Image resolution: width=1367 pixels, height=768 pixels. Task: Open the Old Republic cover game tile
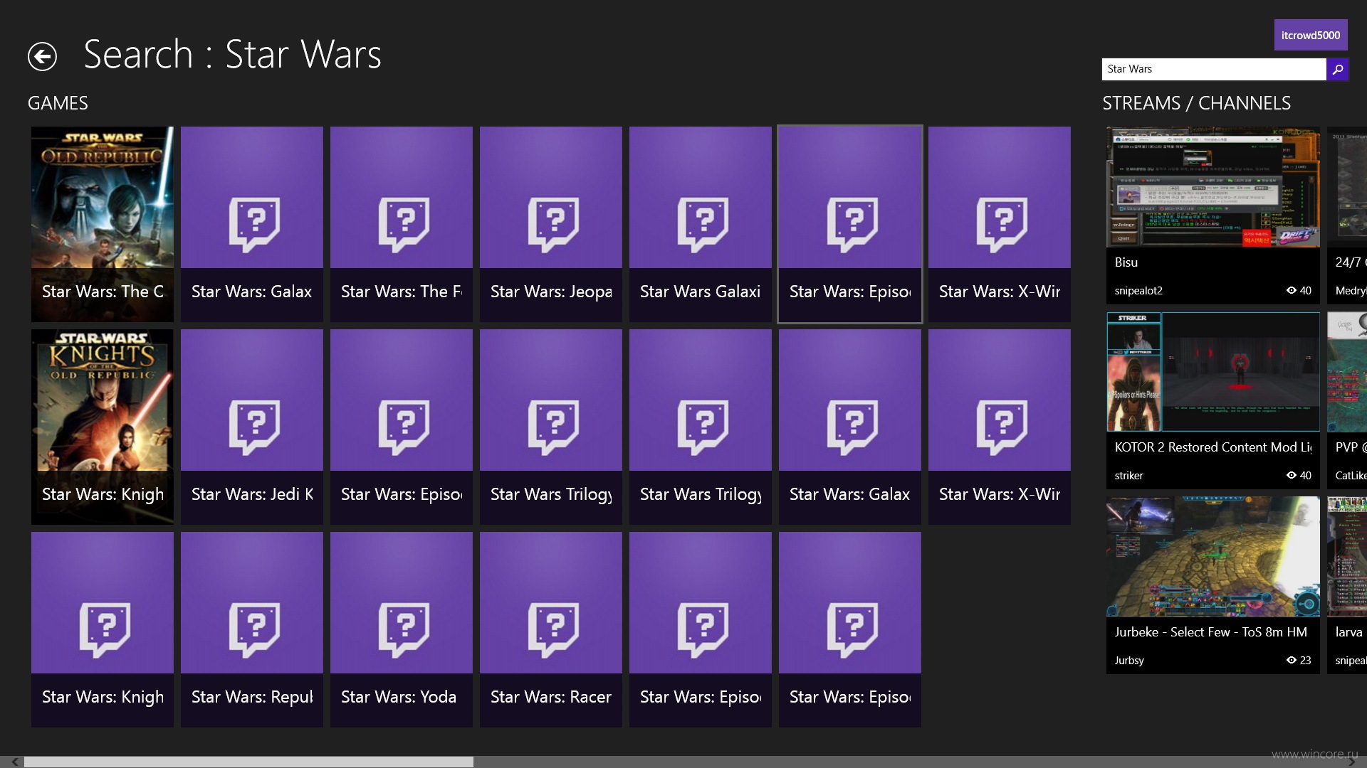point(103,224)
